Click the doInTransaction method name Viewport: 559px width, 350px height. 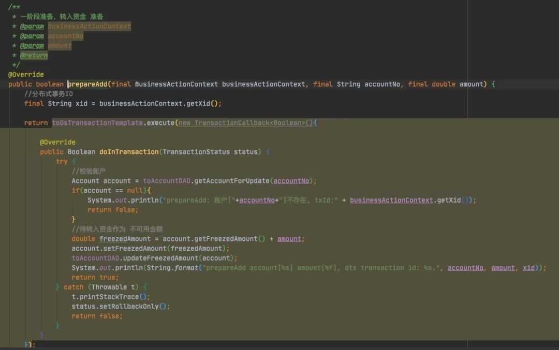pos(128,152)
